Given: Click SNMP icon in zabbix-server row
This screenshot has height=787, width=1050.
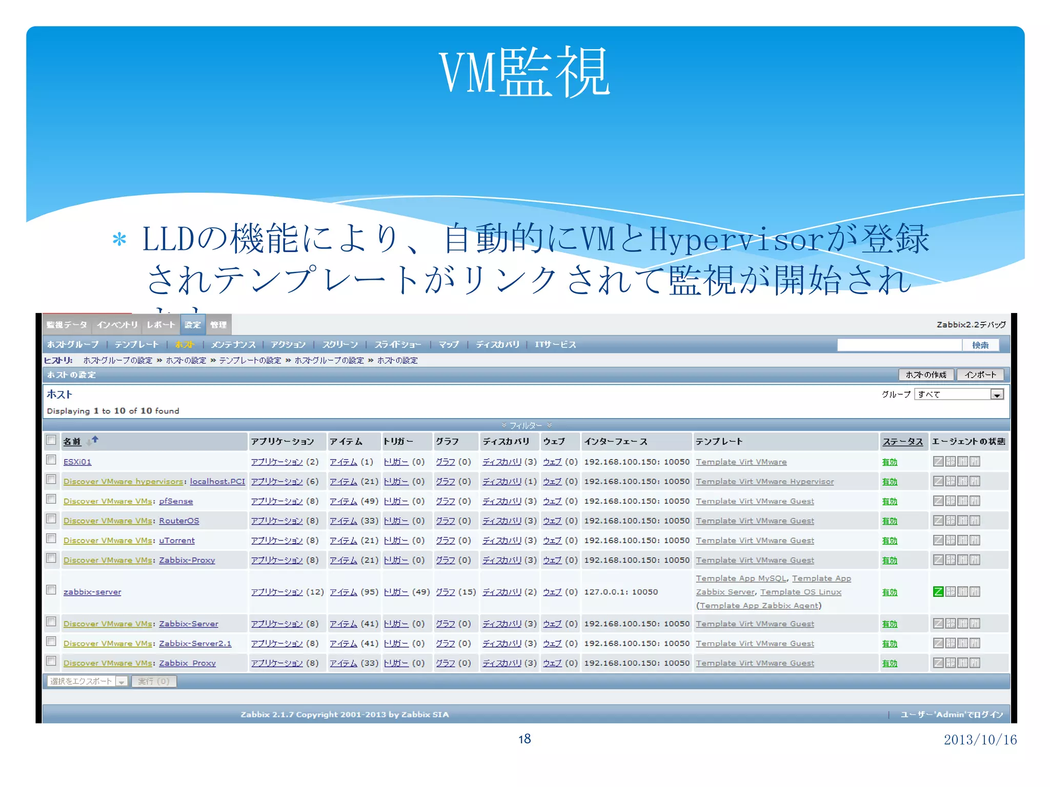Looking at the screenshot, I should click(950, 592).
